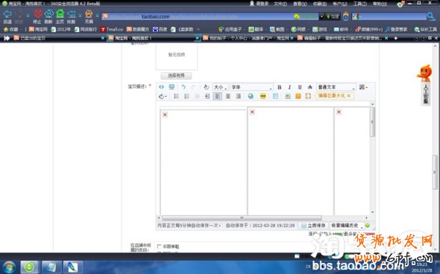This screenshot has width=440, height=274.
Task: Click editor horizontal scrollbar thumb
Action: point(242,217)
